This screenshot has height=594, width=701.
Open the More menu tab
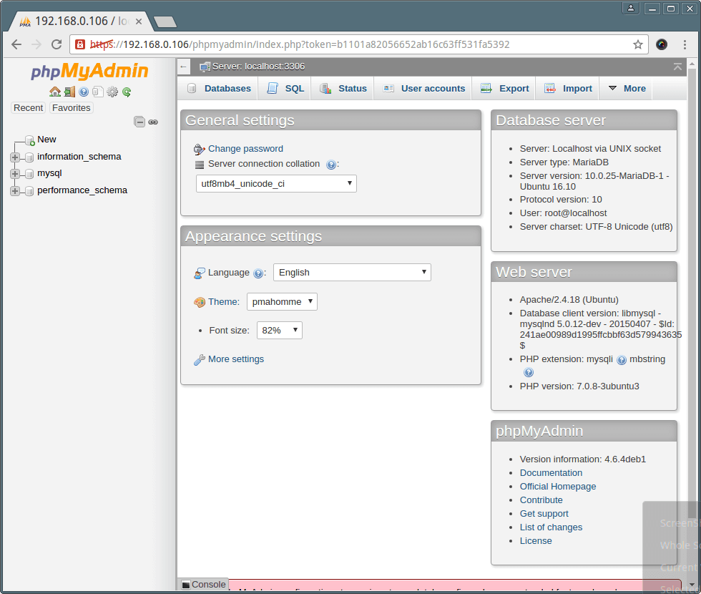point(627,88)
